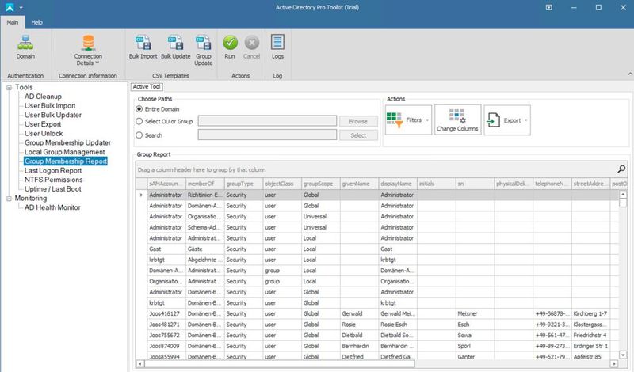The height and width of the screenshot is (372, 634).
Task: Open the Filters tool
Action: pos(408,120)
